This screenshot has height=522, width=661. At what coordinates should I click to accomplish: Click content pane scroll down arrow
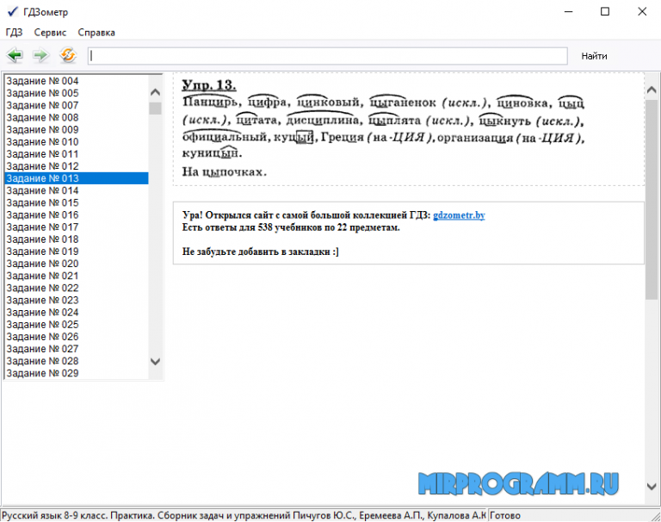(x=652, y=487)
